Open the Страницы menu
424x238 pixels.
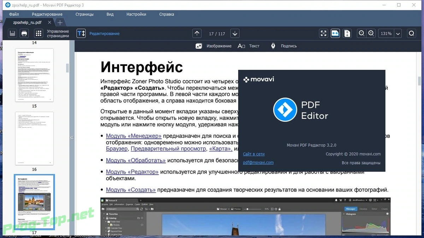tap(84, 14)
